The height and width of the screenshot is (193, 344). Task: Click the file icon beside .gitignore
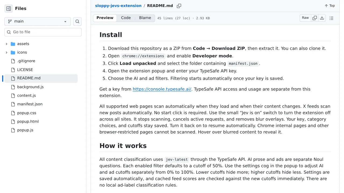[x=13, y=61]
